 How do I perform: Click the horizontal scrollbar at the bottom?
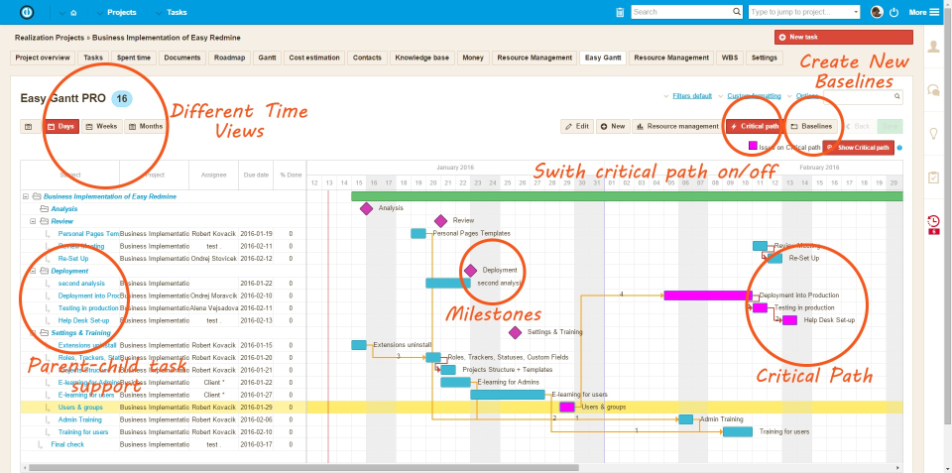pos(303,468)
